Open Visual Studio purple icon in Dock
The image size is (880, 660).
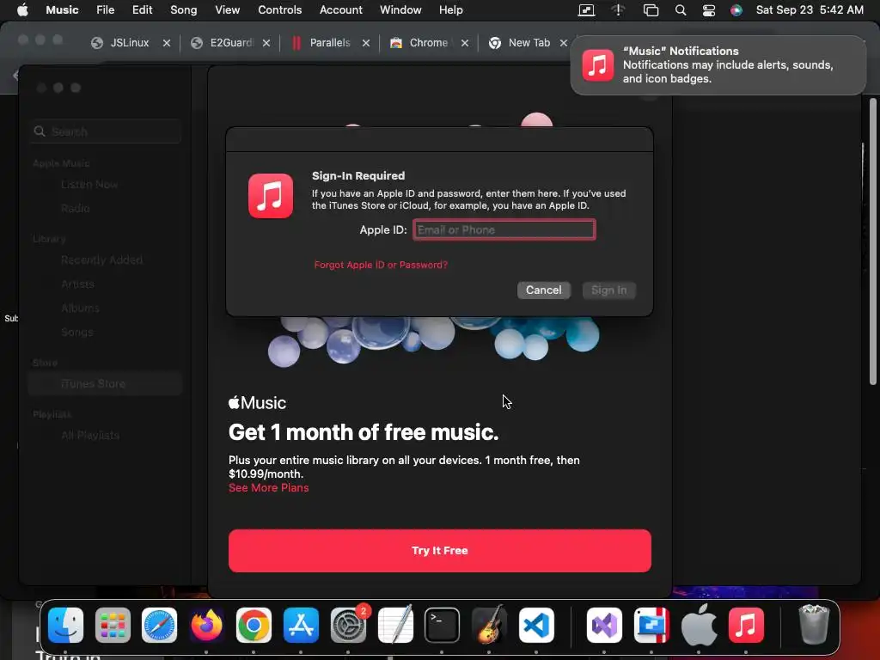click(x=604, y=626)
